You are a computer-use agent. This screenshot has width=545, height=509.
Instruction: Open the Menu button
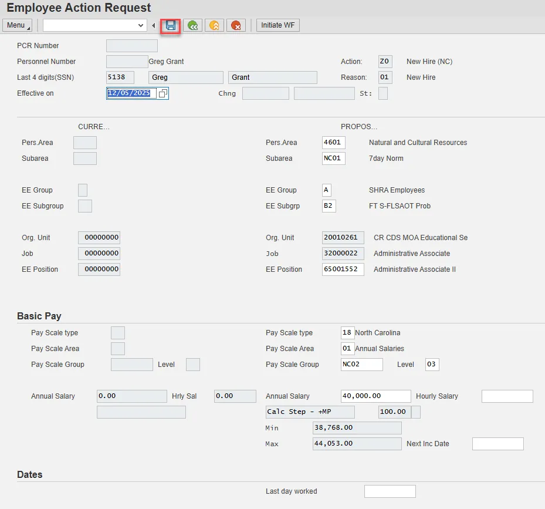pos(17,25)
